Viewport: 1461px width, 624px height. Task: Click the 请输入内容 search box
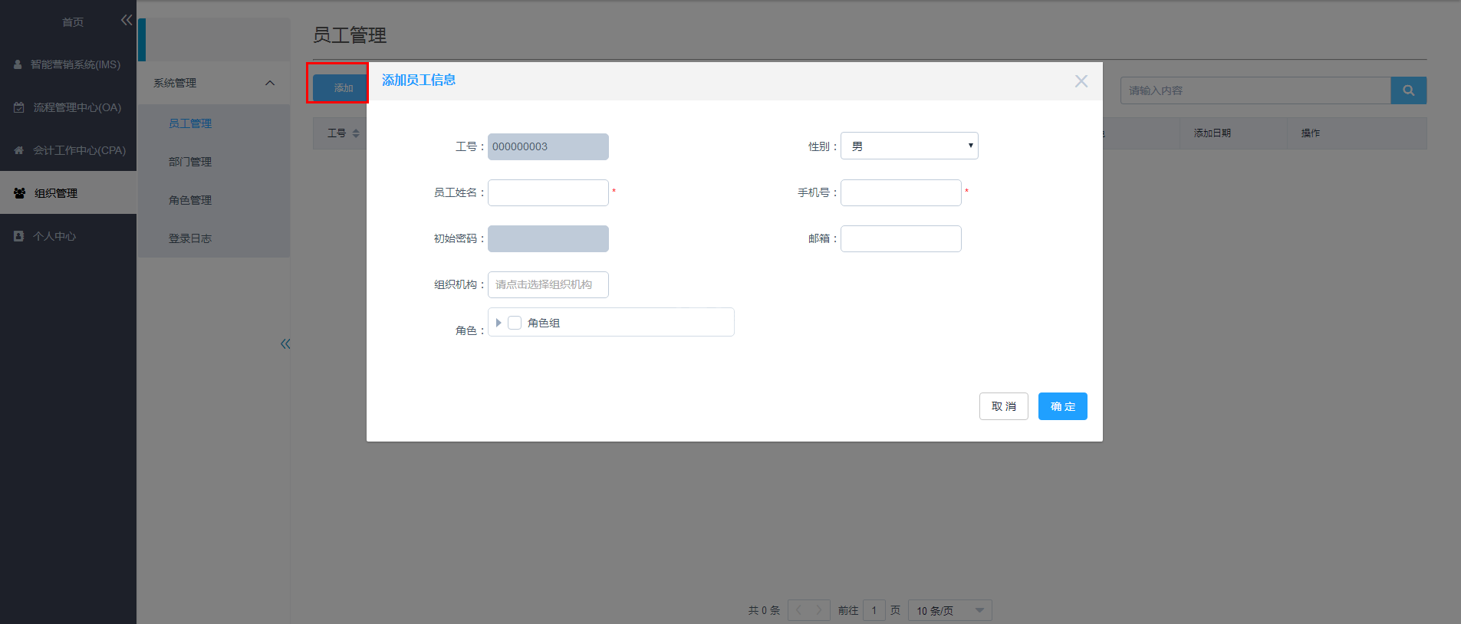click(1255, 90)
